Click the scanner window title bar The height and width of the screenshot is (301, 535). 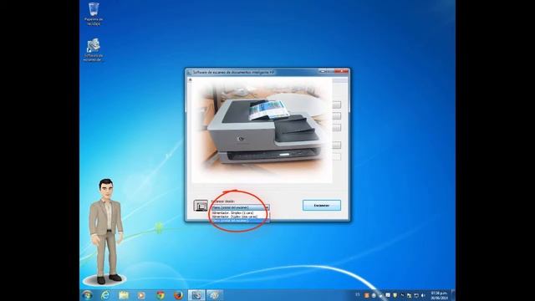click(252, 73)
